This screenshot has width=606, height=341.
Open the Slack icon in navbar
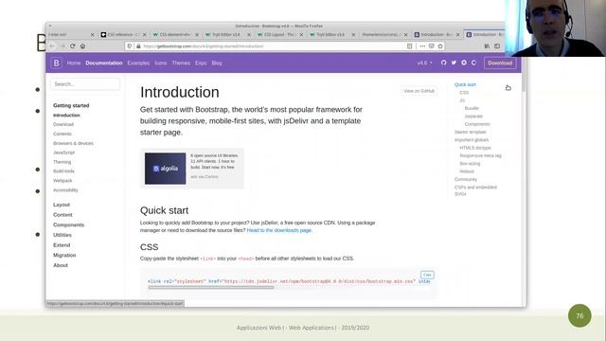coord(464,63)
